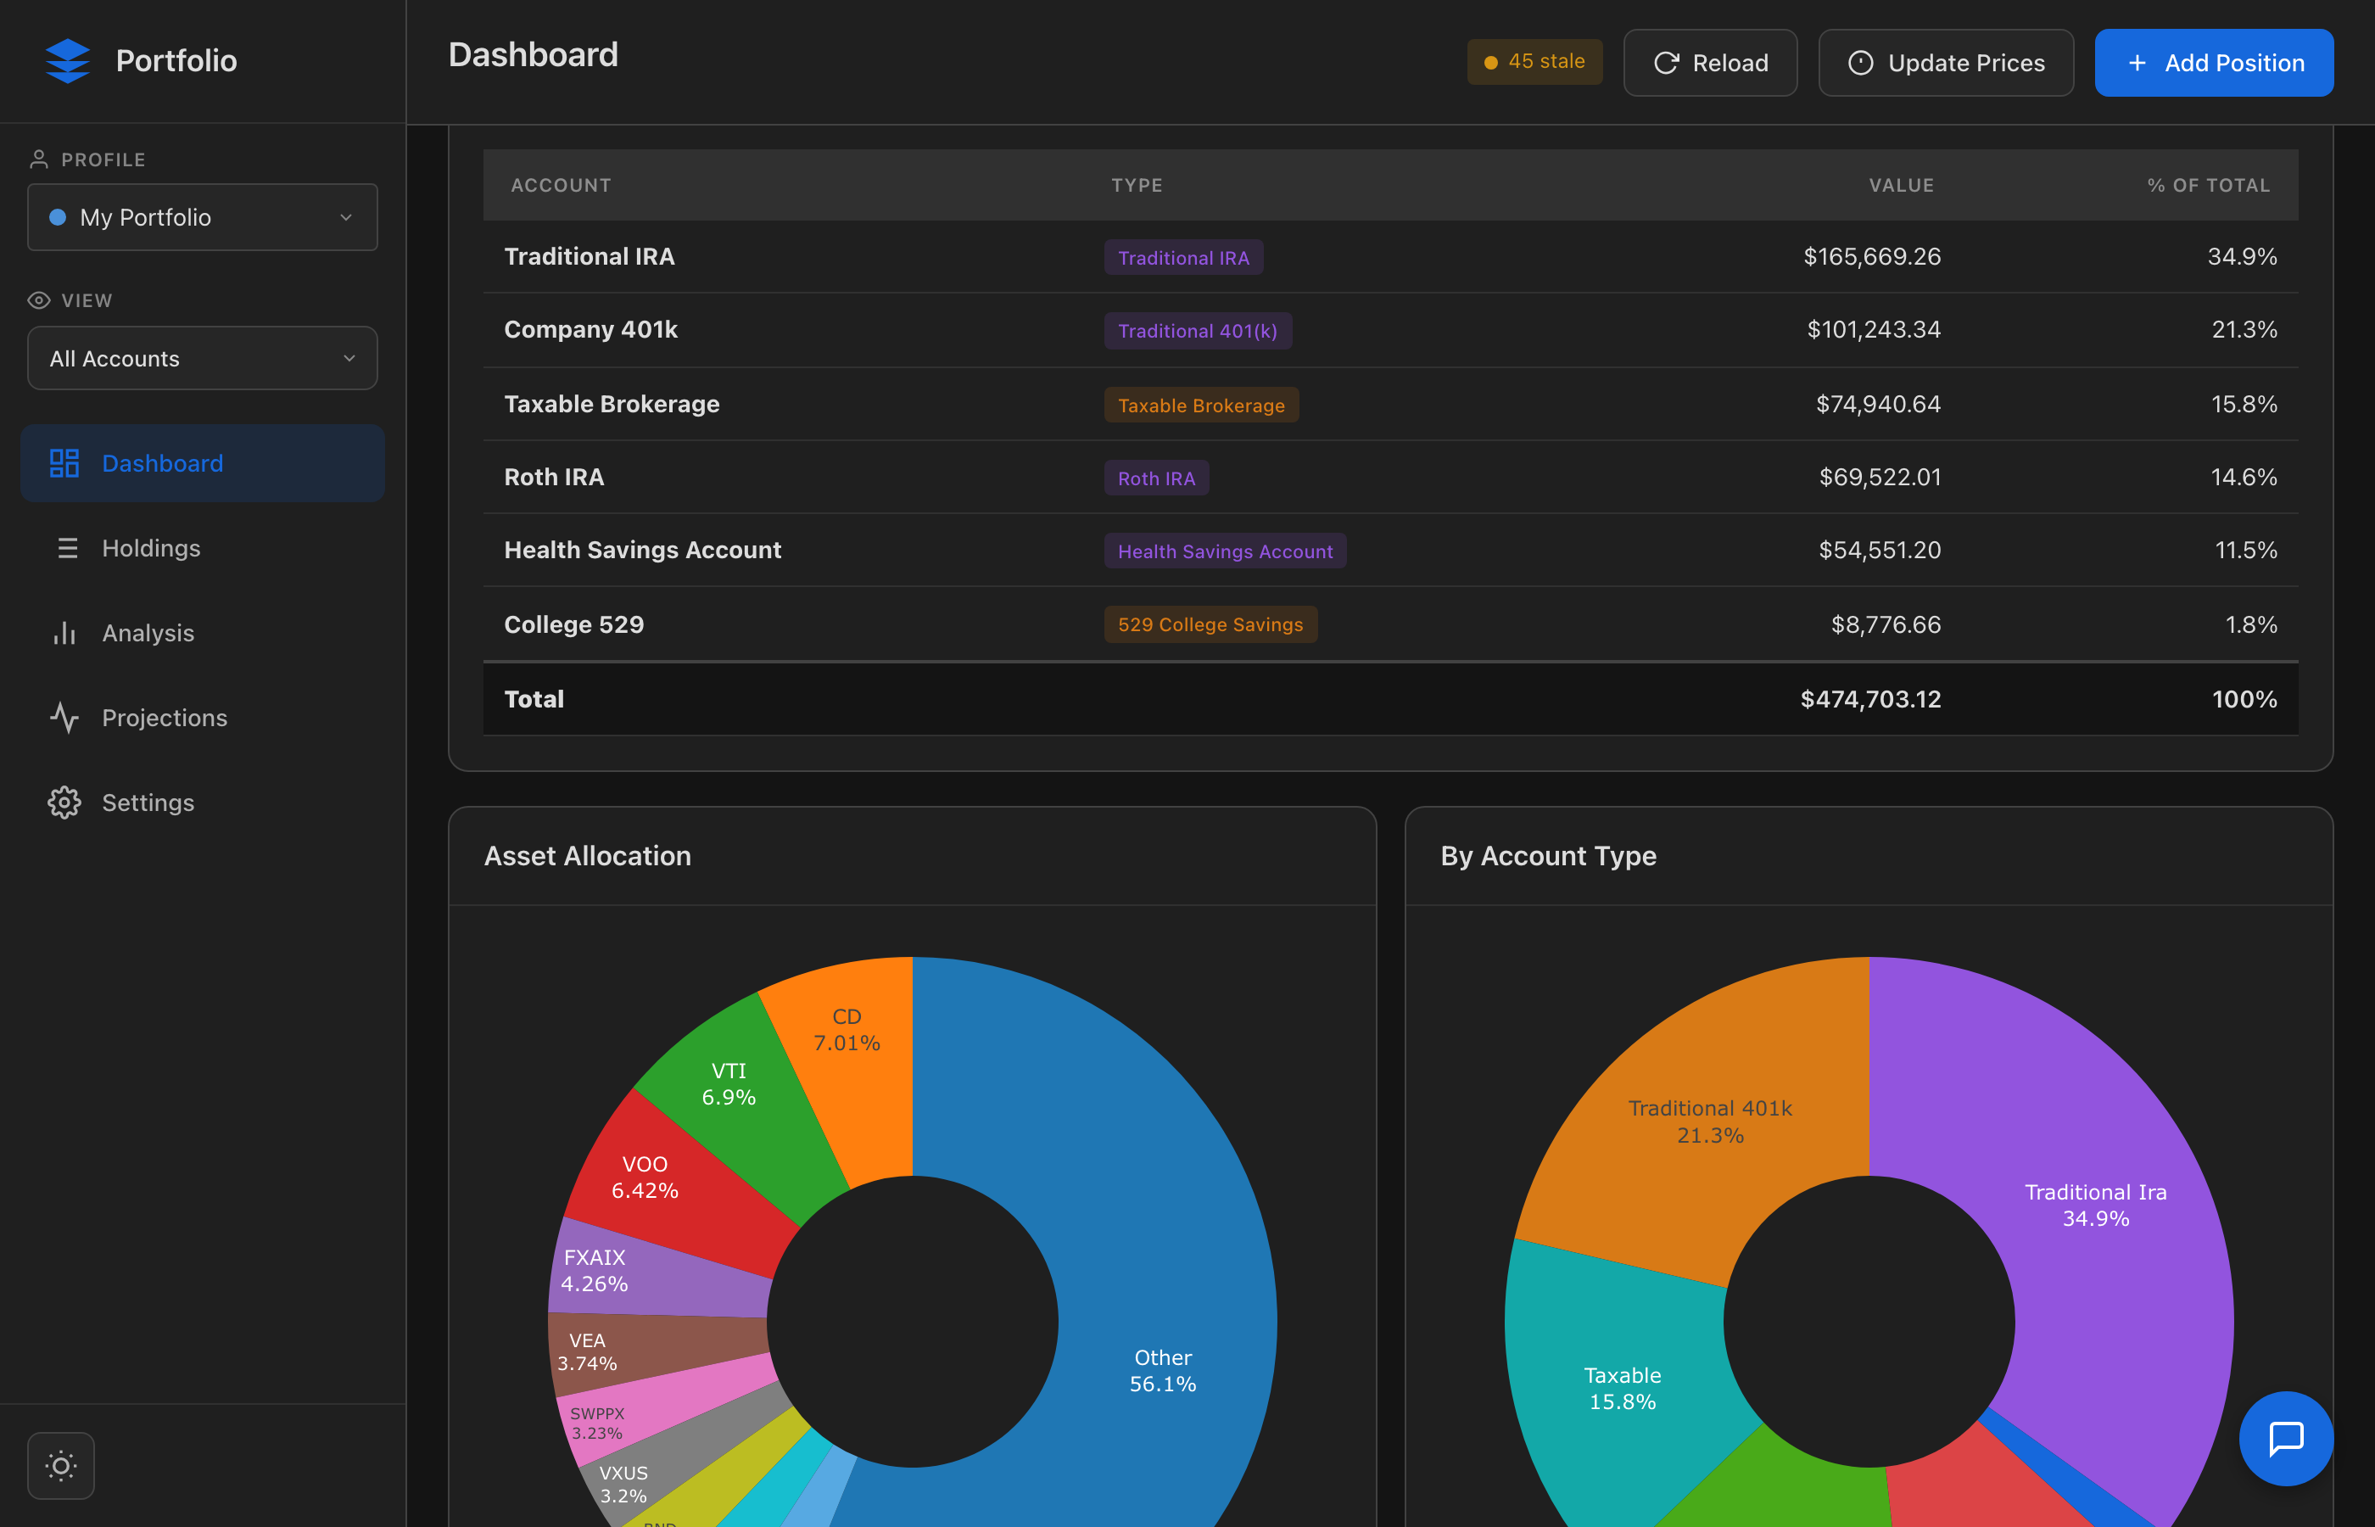This screenshot has height=1527, width=2375.
Task: Click the 45 stale status badge
Action: [x=1534, y=61]
